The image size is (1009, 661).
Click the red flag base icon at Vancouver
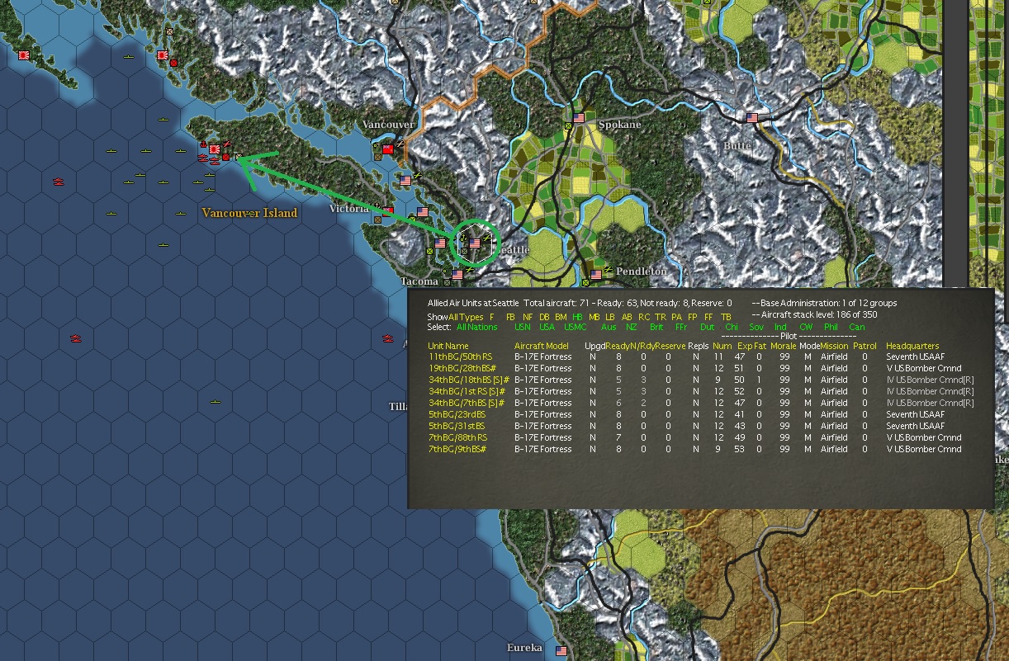[x=388, y=149]
